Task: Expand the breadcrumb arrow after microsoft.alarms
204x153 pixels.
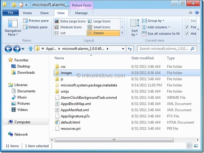Action: [x=108, y=49]
